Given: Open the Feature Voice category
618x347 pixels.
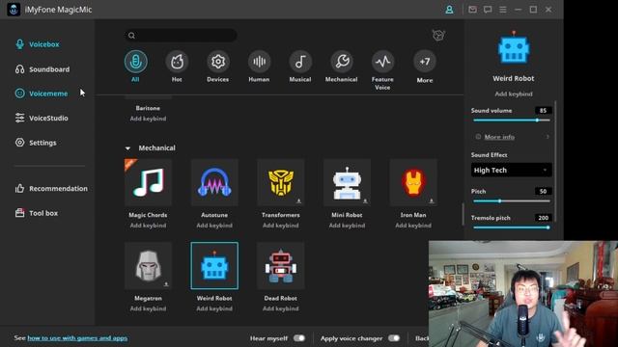Looking at the screenshot, I should 382,62.
